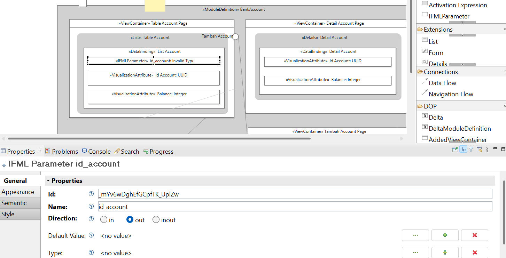Click the restore defaults icon in Properties toolbar
The image size is (506, 258).
pos(479,150)
